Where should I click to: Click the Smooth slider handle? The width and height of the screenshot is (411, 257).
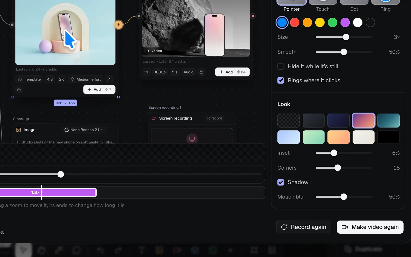344,52
